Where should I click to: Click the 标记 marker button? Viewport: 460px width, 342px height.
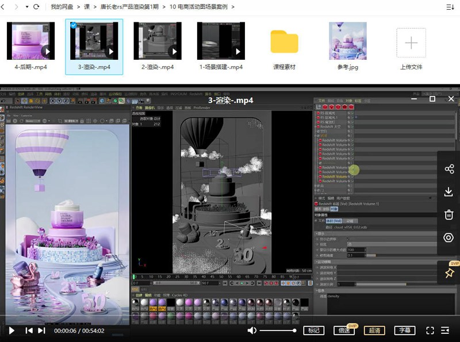point(314,331)
